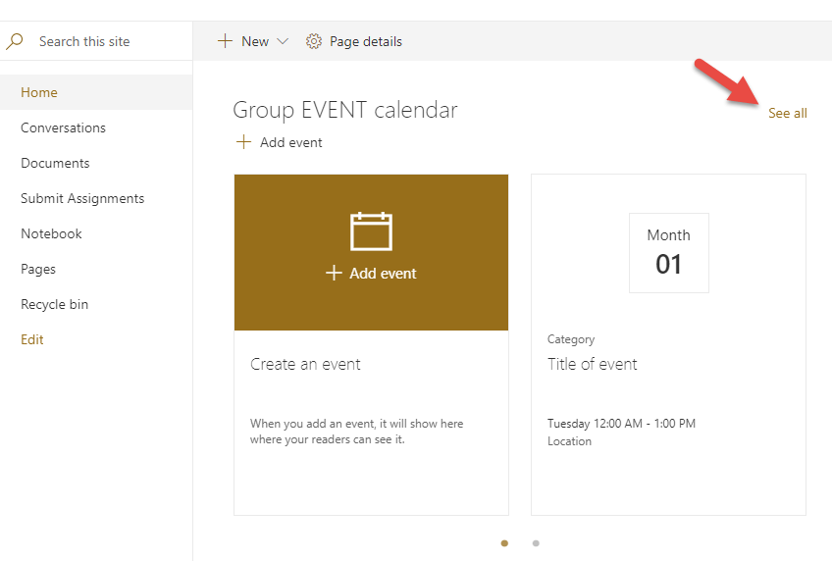Click the Create an event card title
This screenshot has width=832, height=561.
point(305,364)
